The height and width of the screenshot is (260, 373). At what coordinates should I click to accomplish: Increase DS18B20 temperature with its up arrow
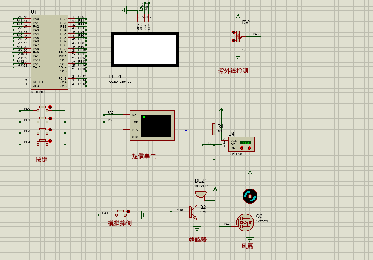click(249, 148)
